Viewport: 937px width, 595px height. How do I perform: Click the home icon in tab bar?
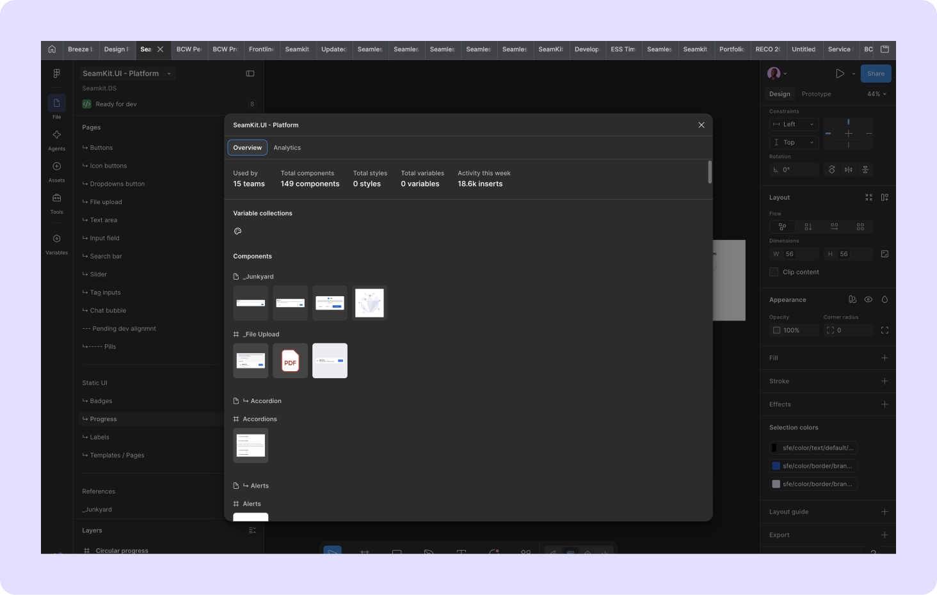(x=52, y=49)
